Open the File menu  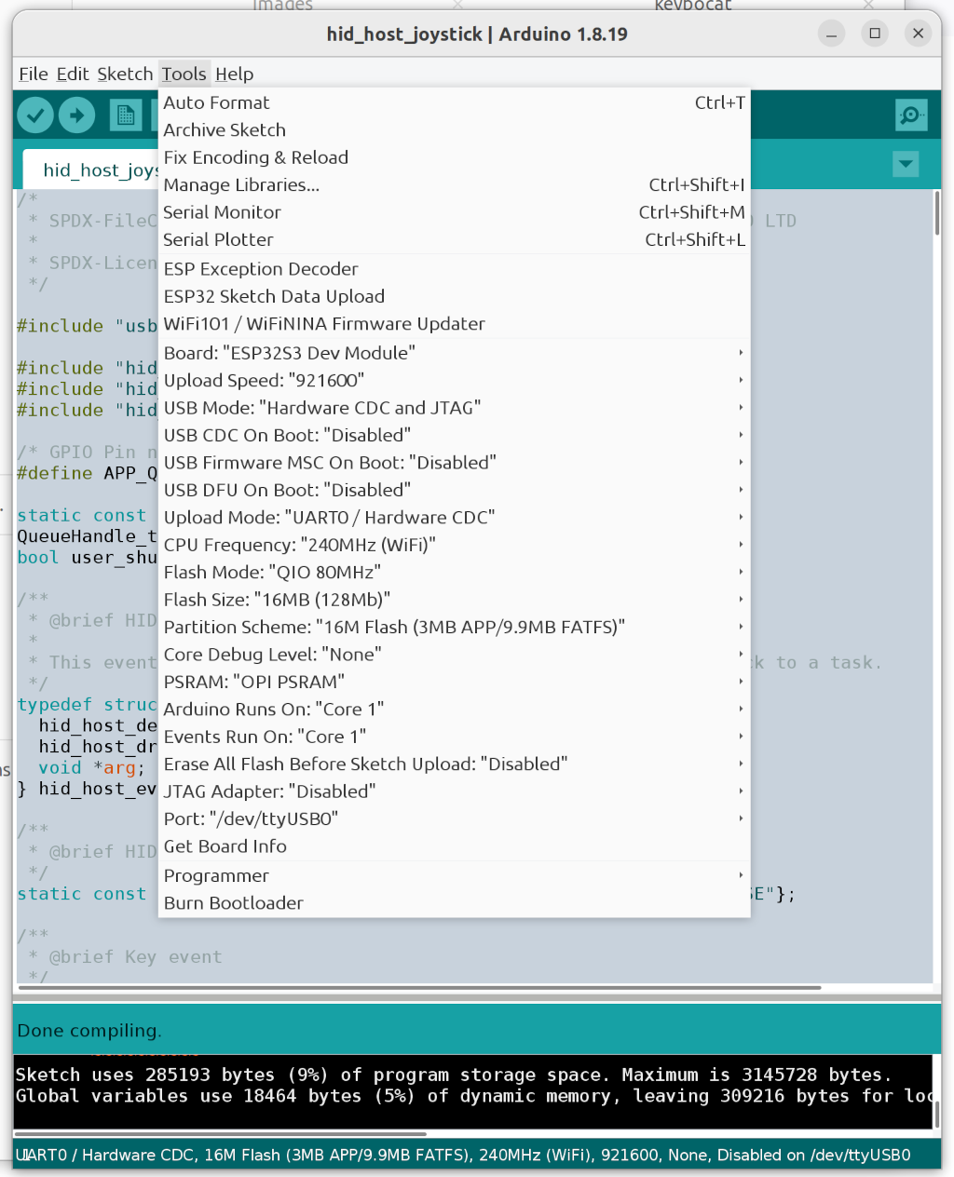click(34, 74)
